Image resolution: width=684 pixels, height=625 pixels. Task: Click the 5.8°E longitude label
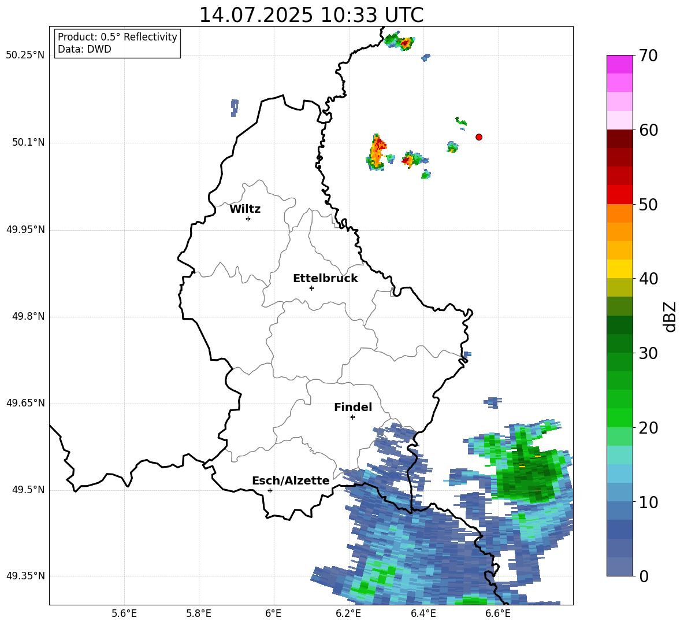click(199, 613)
